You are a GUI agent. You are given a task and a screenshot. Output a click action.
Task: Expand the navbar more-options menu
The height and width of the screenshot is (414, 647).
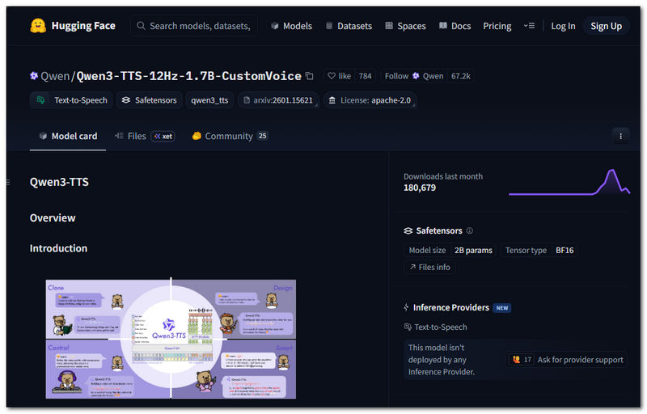tap(529, 26)
